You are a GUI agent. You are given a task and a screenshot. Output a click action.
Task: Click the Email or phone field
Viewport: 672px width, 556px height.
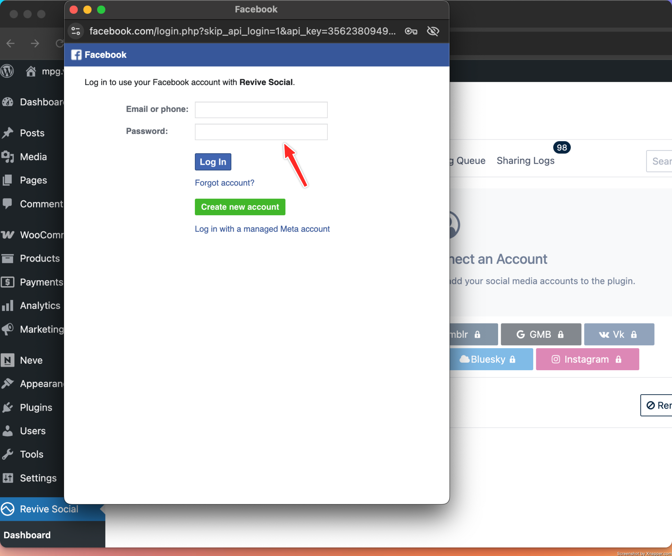pos(261,110)
